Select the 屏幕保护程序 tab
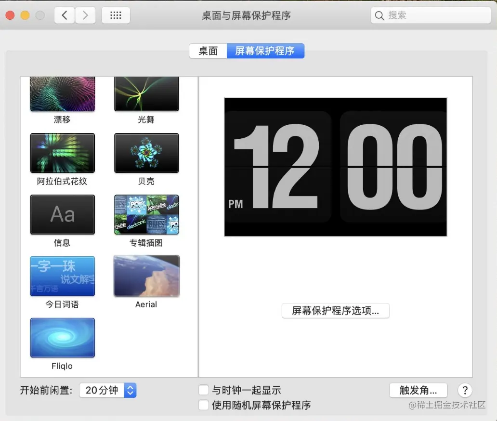Screen dimensions: 497x421 click(265, 51)
